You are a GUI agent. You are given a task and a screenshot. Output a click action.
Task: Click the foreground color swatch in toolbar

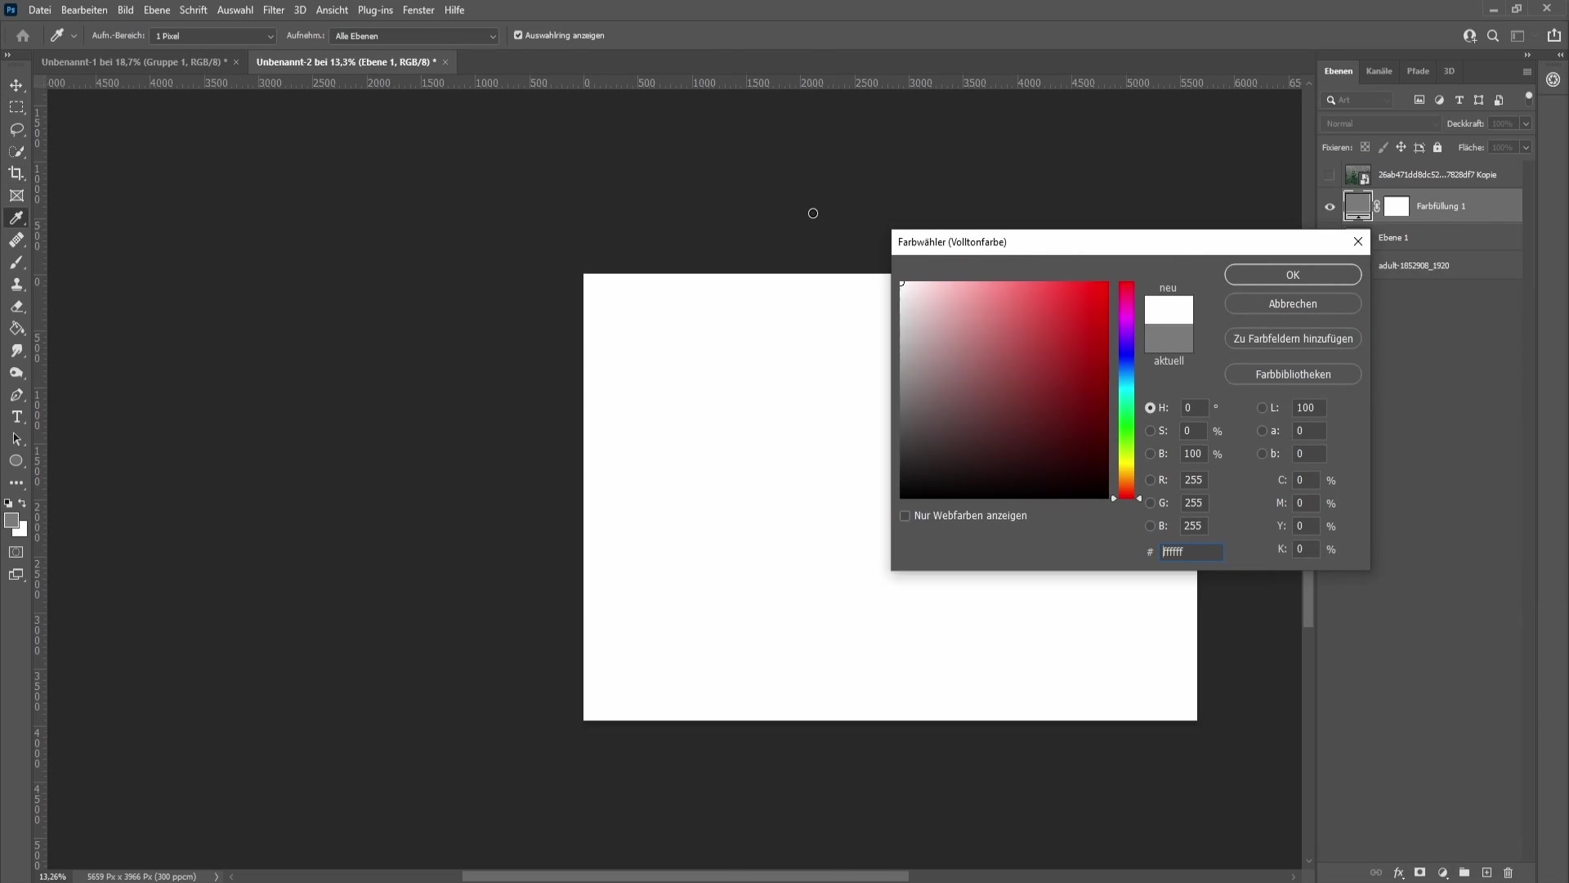(11, 521)
